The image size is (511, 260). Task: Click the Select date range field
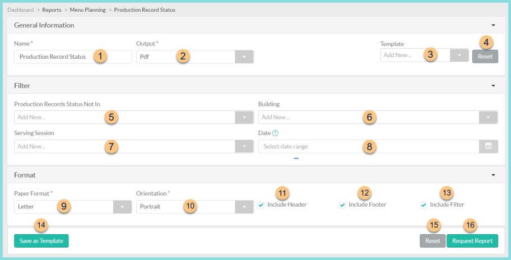(x=369, y=147)
